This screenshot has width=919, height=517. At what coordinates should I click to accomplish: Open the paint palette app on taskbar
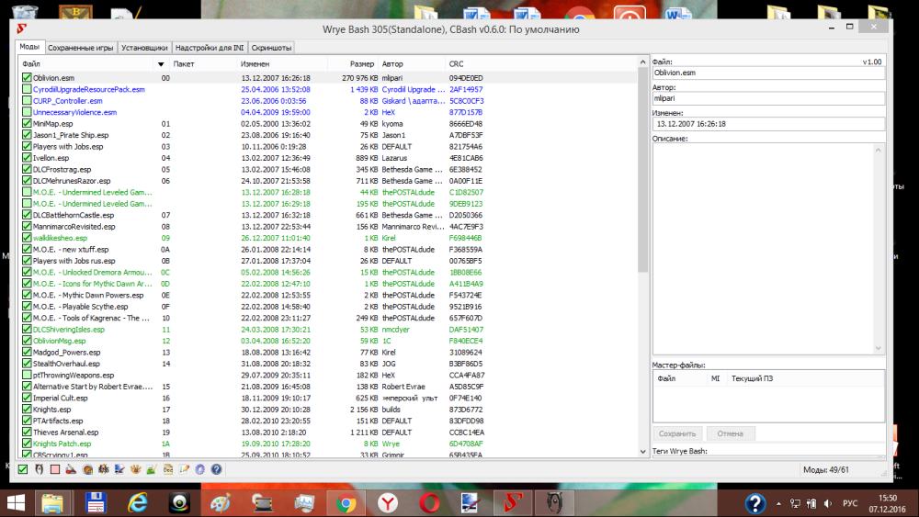click(x=221, y=503)
